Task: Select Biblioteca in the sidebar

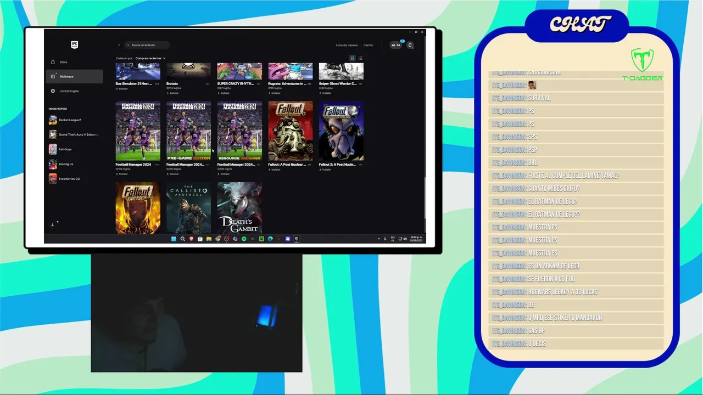Action: tap(74, 76)
